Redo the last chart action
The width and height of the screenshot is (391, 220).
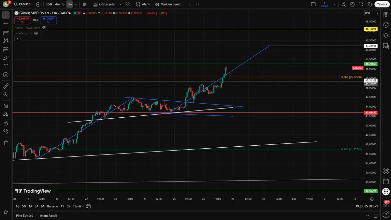[197, 4]
